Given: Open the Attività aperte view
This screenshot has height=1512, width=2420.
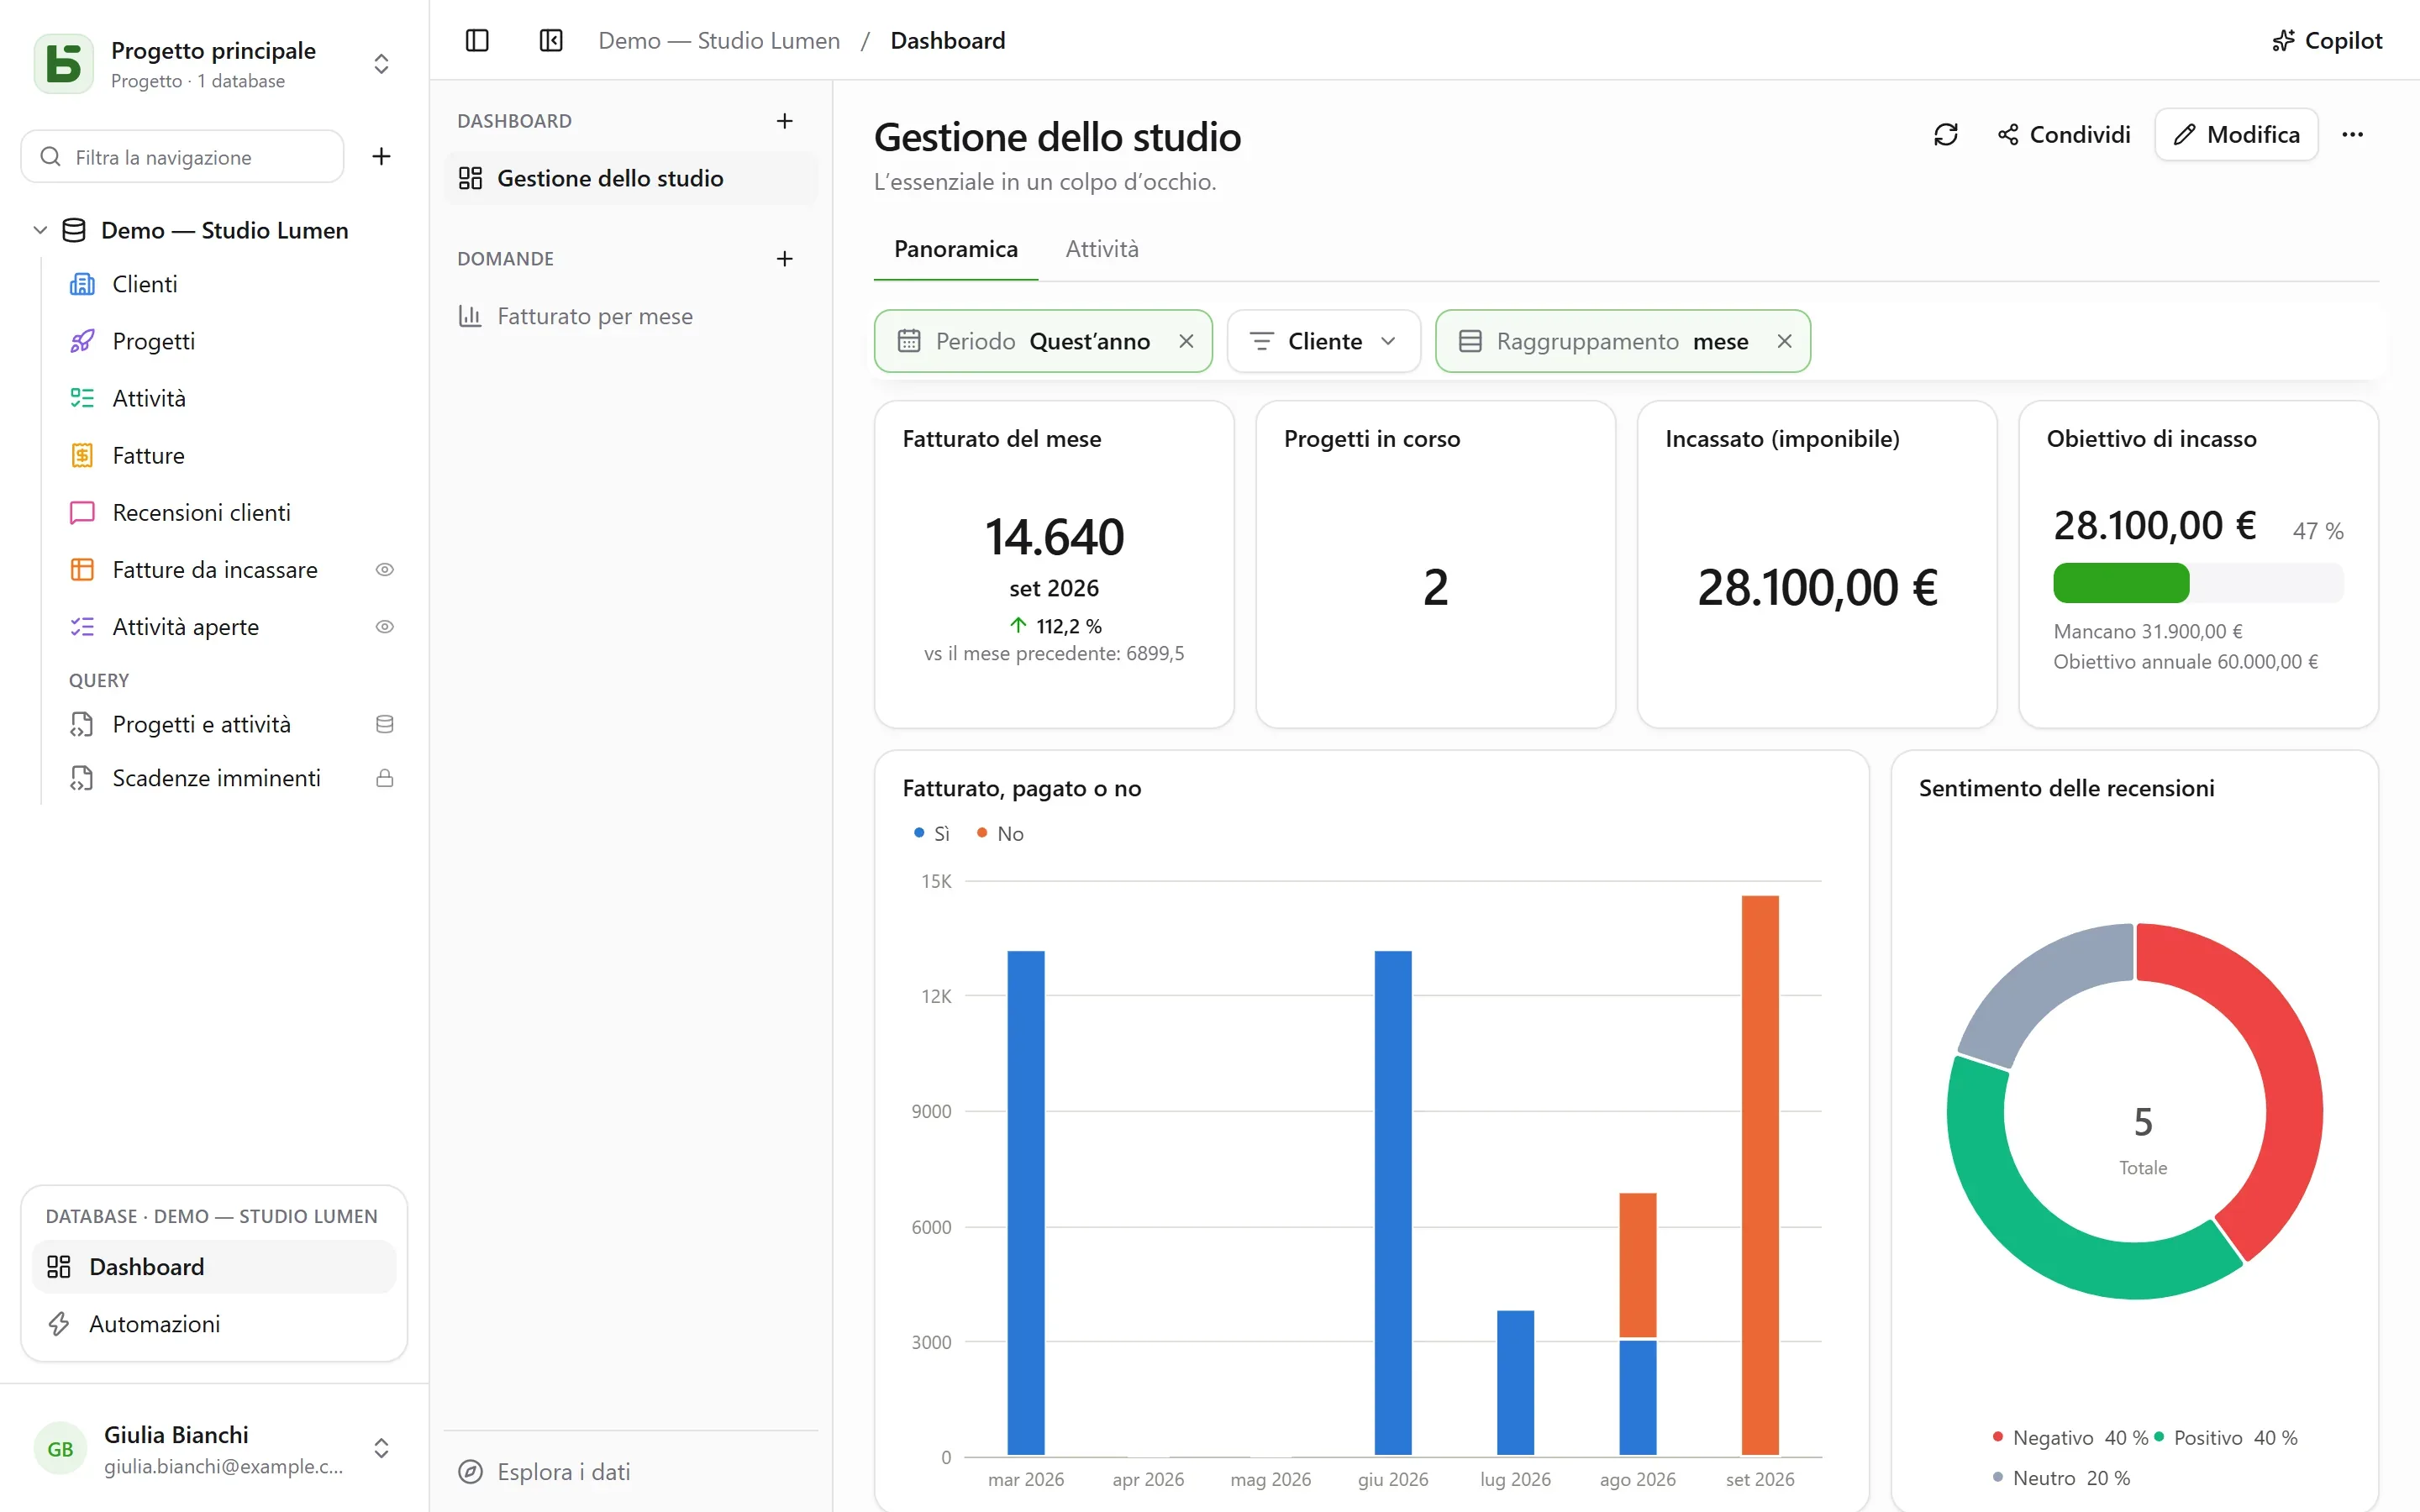Looking at the screenshot, I should (x=186, y=627).
